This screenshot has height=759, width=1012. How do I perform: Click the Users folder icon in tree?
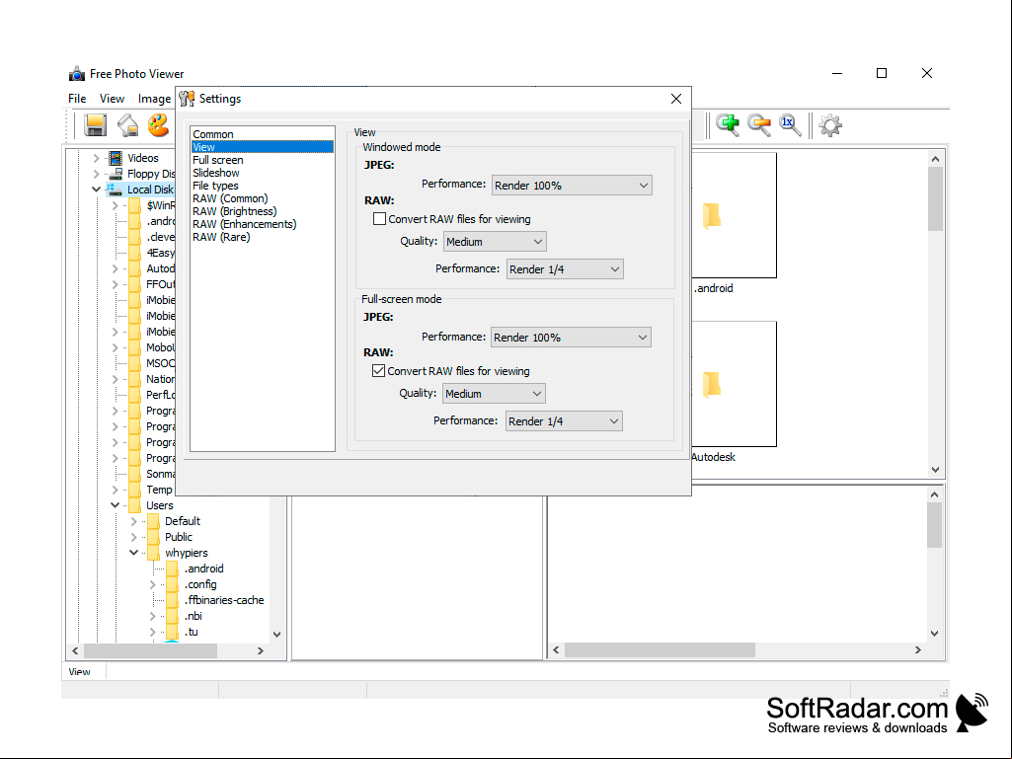(x=135, y=505)
